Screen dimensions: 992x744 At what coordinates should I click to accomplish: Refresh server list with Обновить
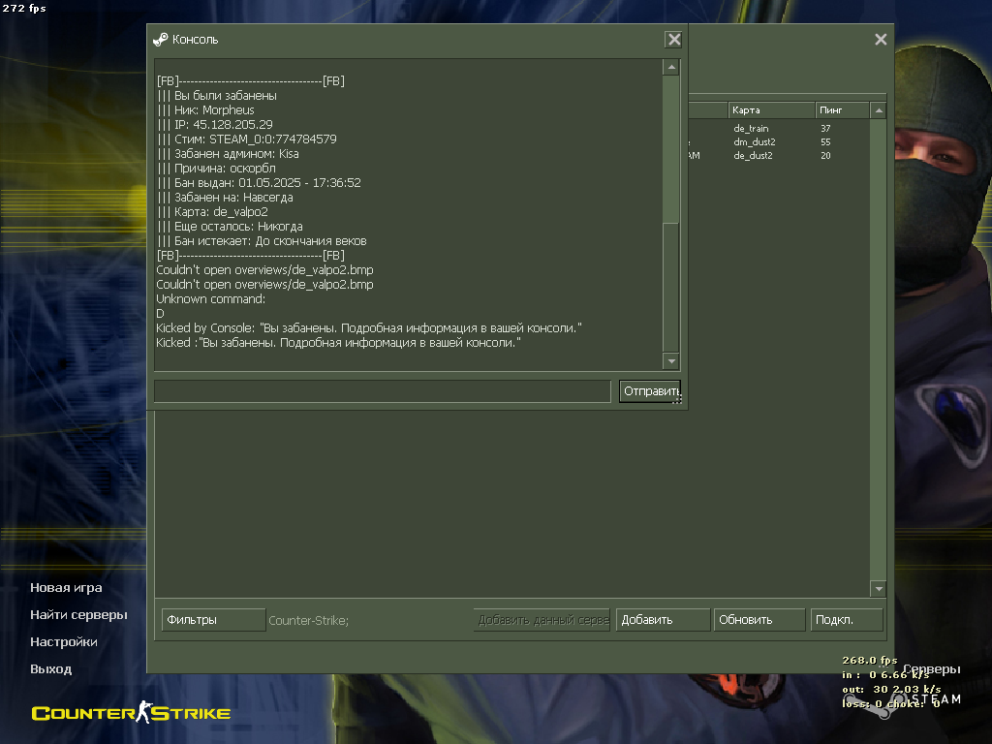[759, 619]
